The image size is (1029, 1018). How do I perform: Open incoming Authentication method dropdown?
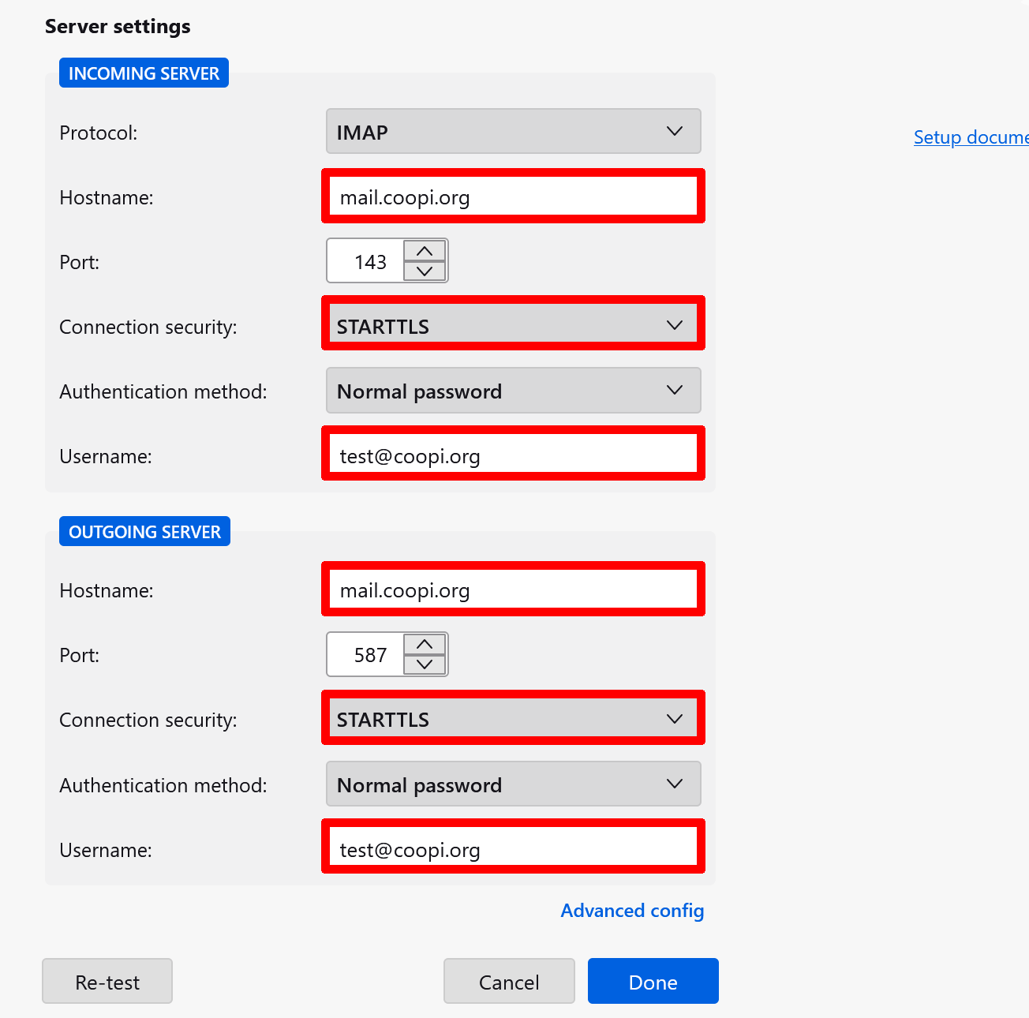(513, 391)
